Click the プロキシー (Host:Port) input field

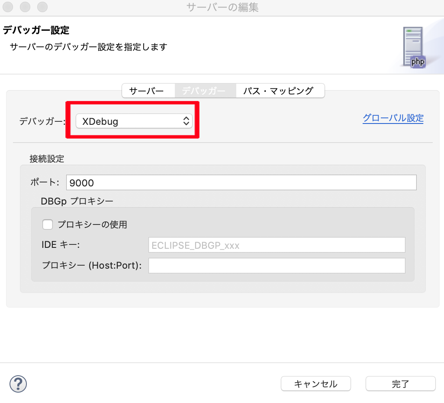click(x=277, y=266)
